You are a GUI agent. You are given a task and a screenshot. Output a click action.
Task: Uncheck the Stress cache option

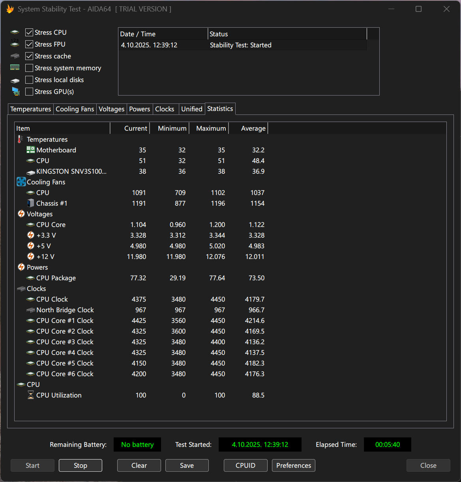[29, 56]
